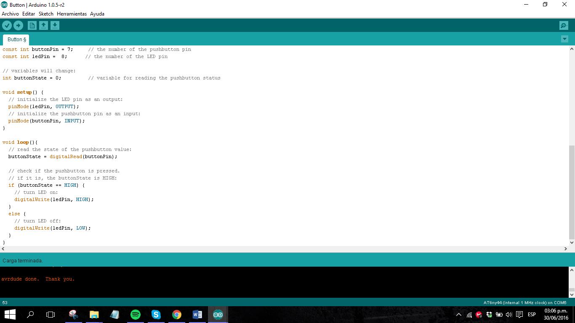This screenshot has width=575, height=323.
Task: Click the 'const int ledPin = 8;' code line
Action: coord(35,56)
